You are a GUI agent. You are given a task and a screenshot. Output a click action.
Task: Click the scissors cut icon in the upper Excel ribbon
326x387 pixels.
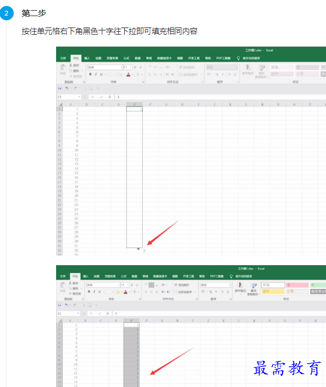point(70,66)
